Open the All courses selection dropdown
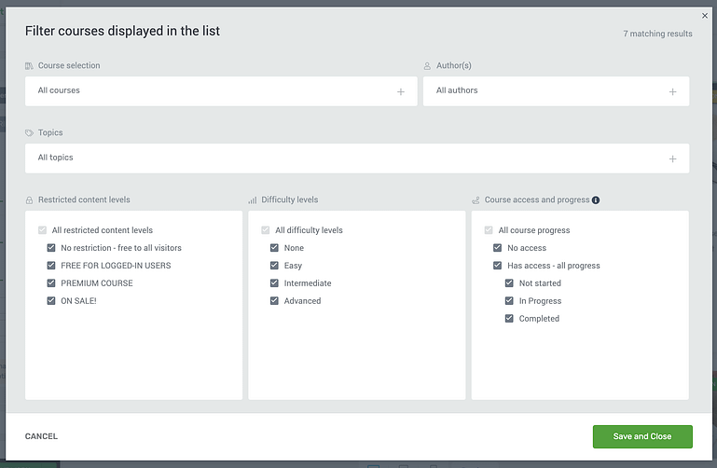717x468 pixels. [x=221, y=91]
